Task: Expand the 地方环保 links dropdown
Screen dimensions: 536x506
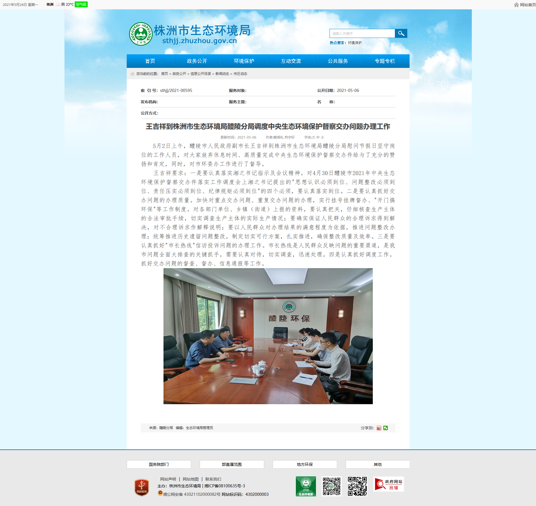Action: [305, 464]
